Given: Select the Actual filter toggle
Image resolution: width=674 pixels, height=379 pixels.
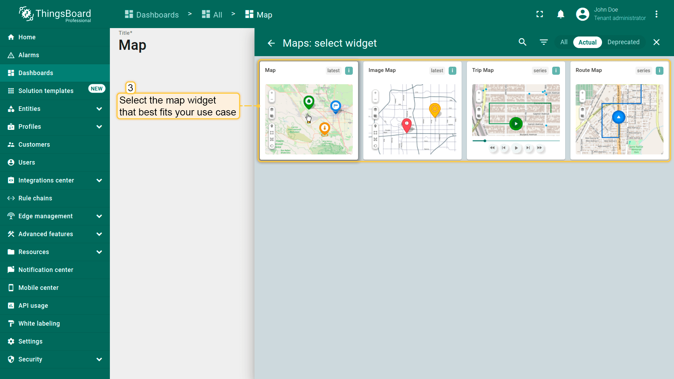Looking at the screenshot, I should coord(587,42).
